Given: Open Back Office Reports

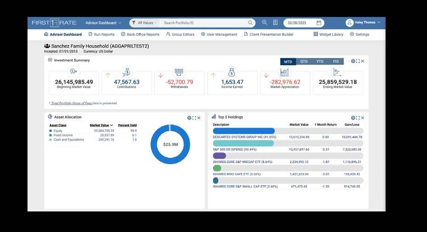Looking at the screenshot, I should (140, 34).
